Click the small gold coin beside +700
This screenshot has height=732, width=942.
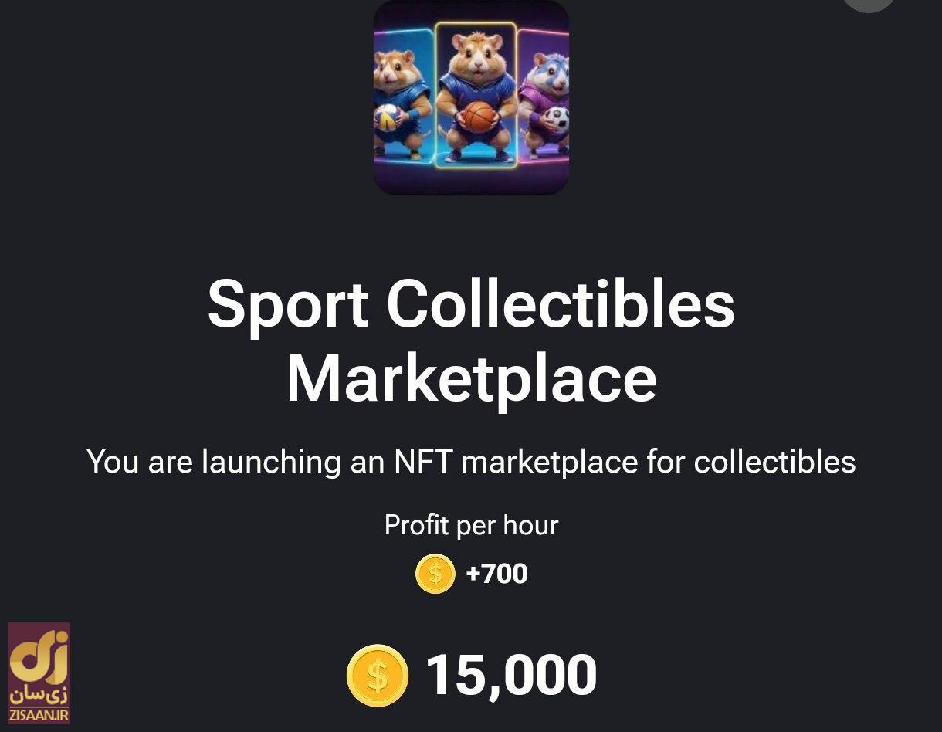coord(435,574)
